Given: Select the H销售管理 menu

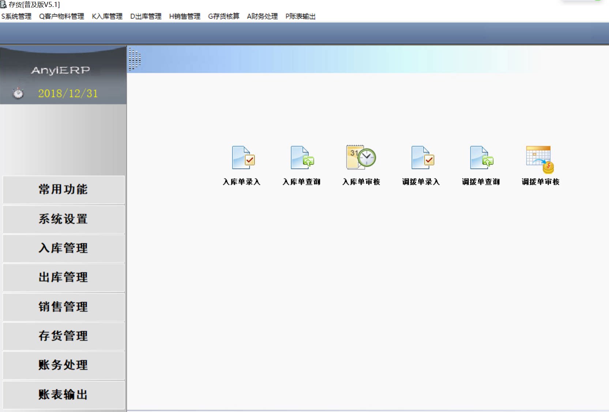Looking at the screenshot, I should coord(185,16).
